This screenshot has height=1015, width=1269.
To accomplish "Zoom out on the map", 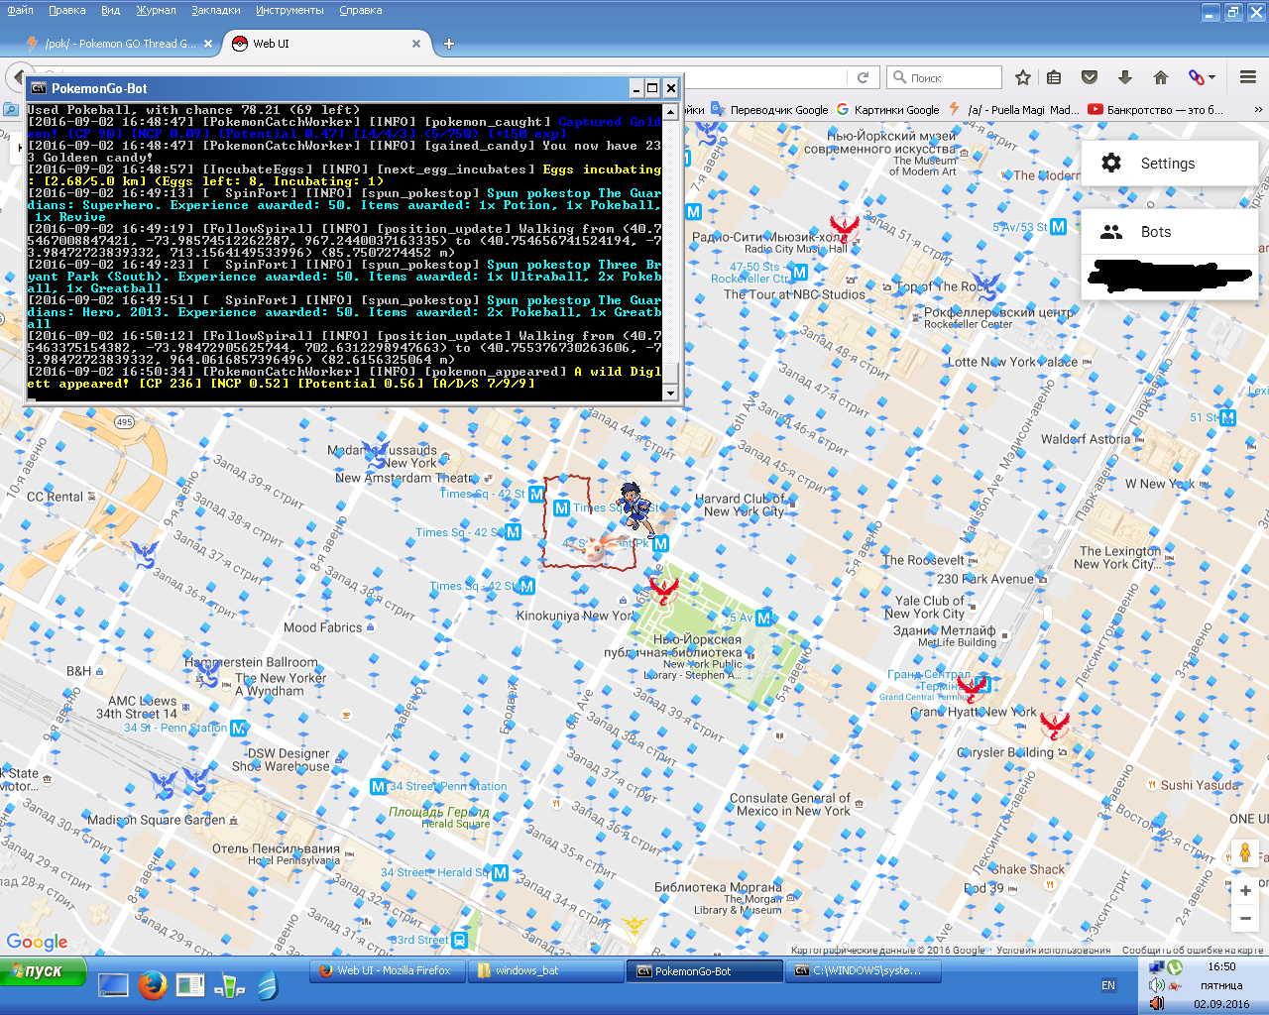I will click(1245, 919).
